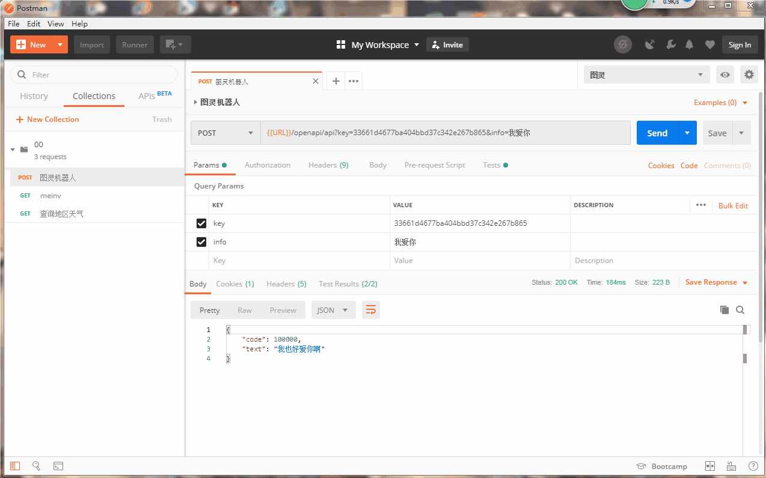Toggle sidebar visibility icon in status bar

[15, 466]
